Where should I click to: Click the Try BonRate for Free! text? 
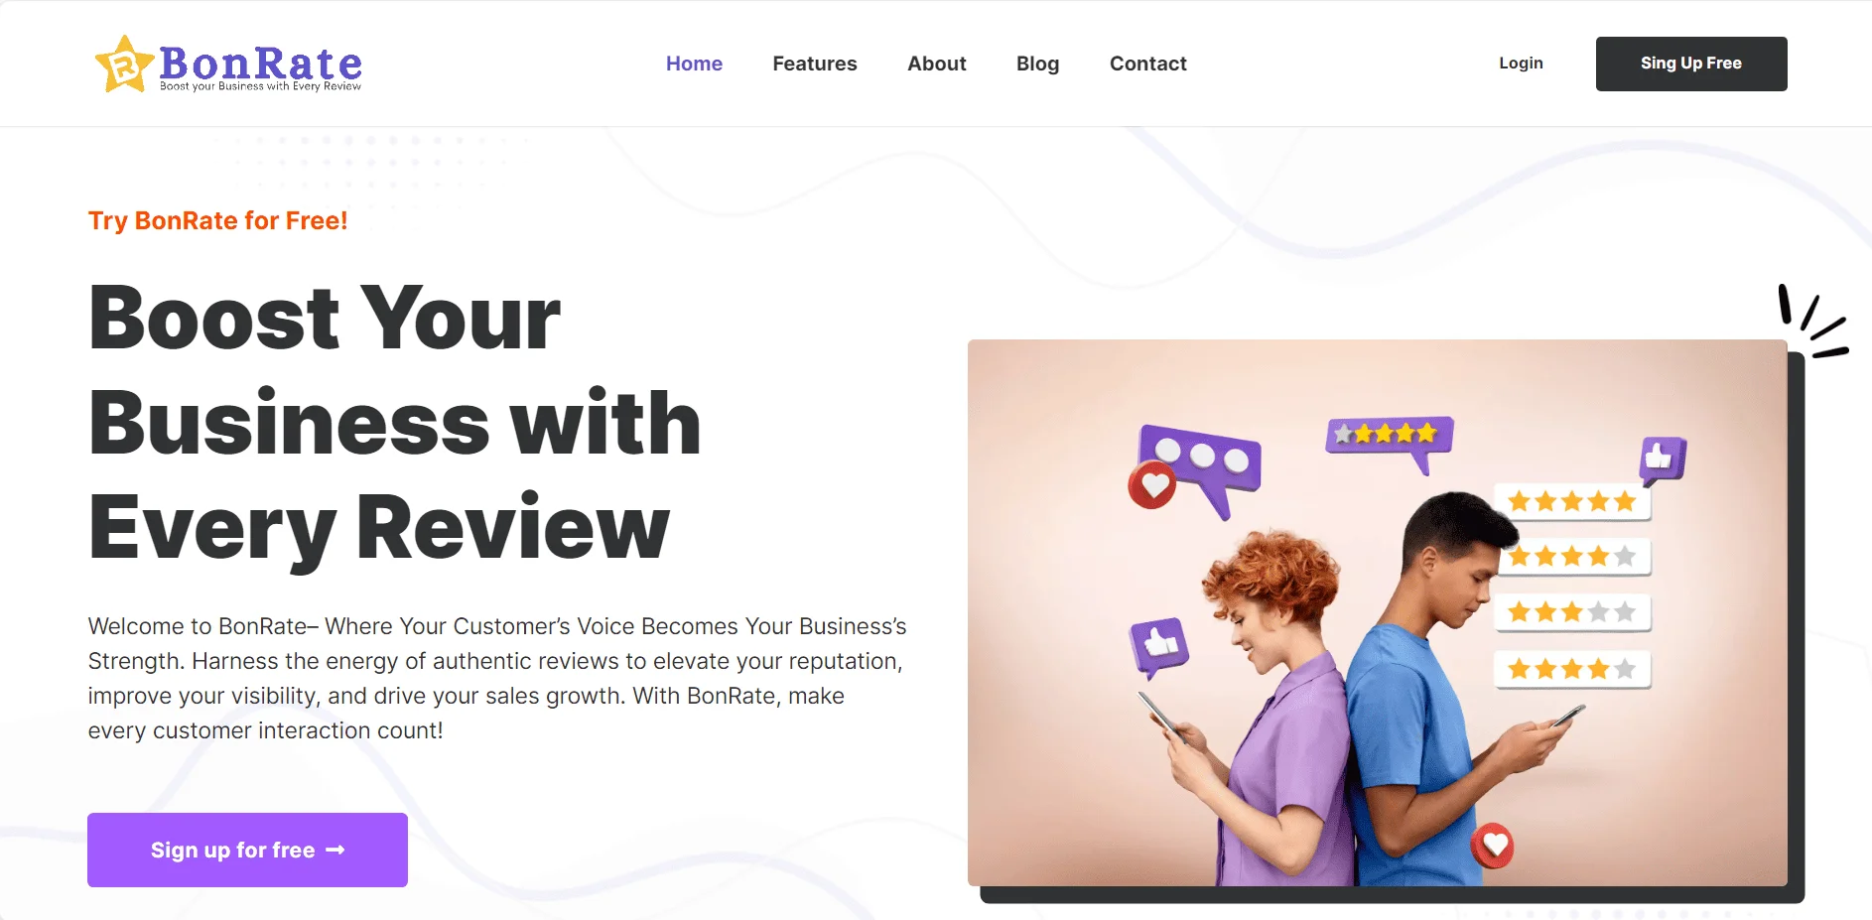pyautogui.click(x=218, y=220)
